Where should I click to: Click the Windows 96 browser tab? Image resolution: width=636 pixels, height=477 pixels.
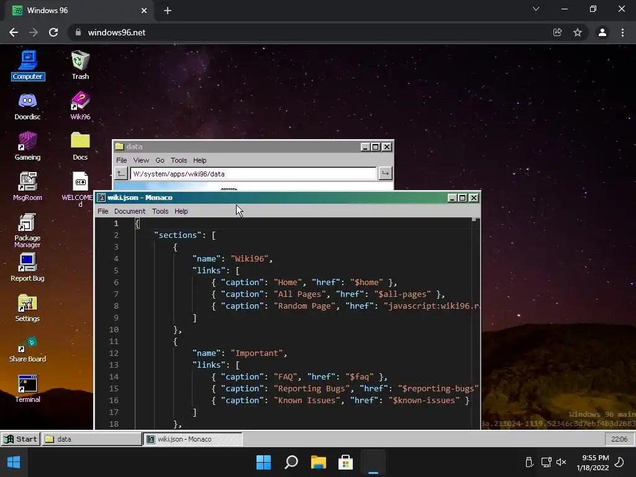(79, 11)
